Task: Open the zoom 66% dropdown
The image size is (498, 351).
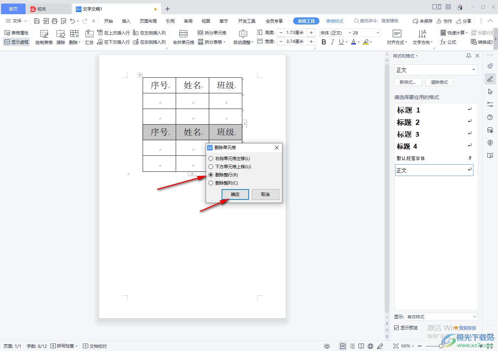Action: pyautogui.click(x=408, y=346)
